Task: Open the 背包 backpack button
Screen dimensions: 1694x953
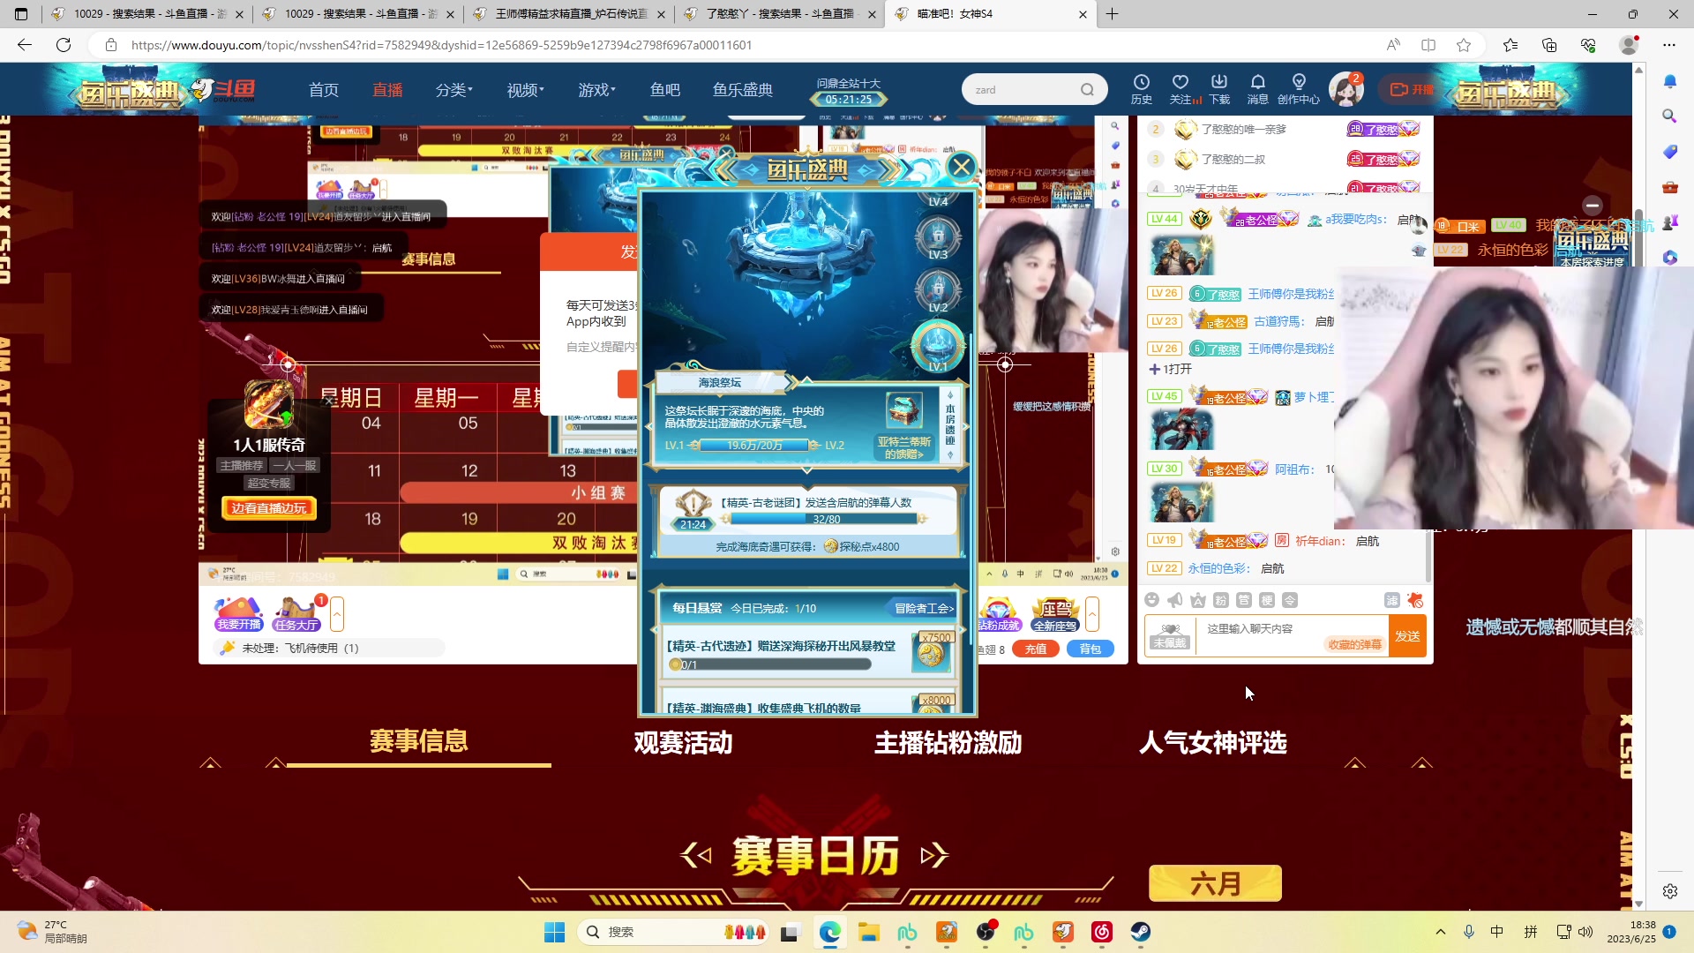Action: pyautogui.click(x=1091, y=649)
